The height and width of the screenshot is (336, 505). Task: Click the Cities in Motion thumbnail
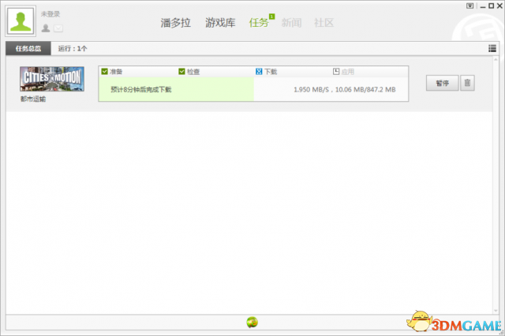tap(52, 80)
